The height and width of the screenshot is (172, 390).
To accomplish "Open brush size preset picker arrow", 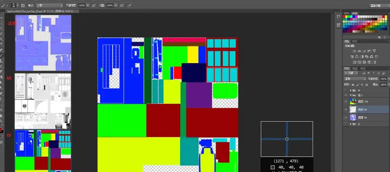I will pyautogui.click(x=18, y=5).
